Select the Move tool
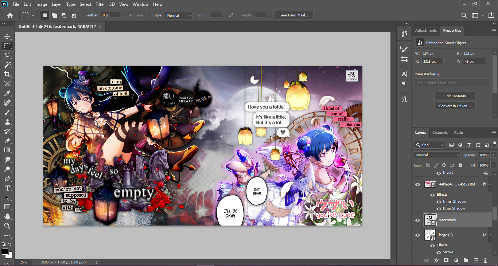This screenshot has height=266, width=498. click(7, 36)
